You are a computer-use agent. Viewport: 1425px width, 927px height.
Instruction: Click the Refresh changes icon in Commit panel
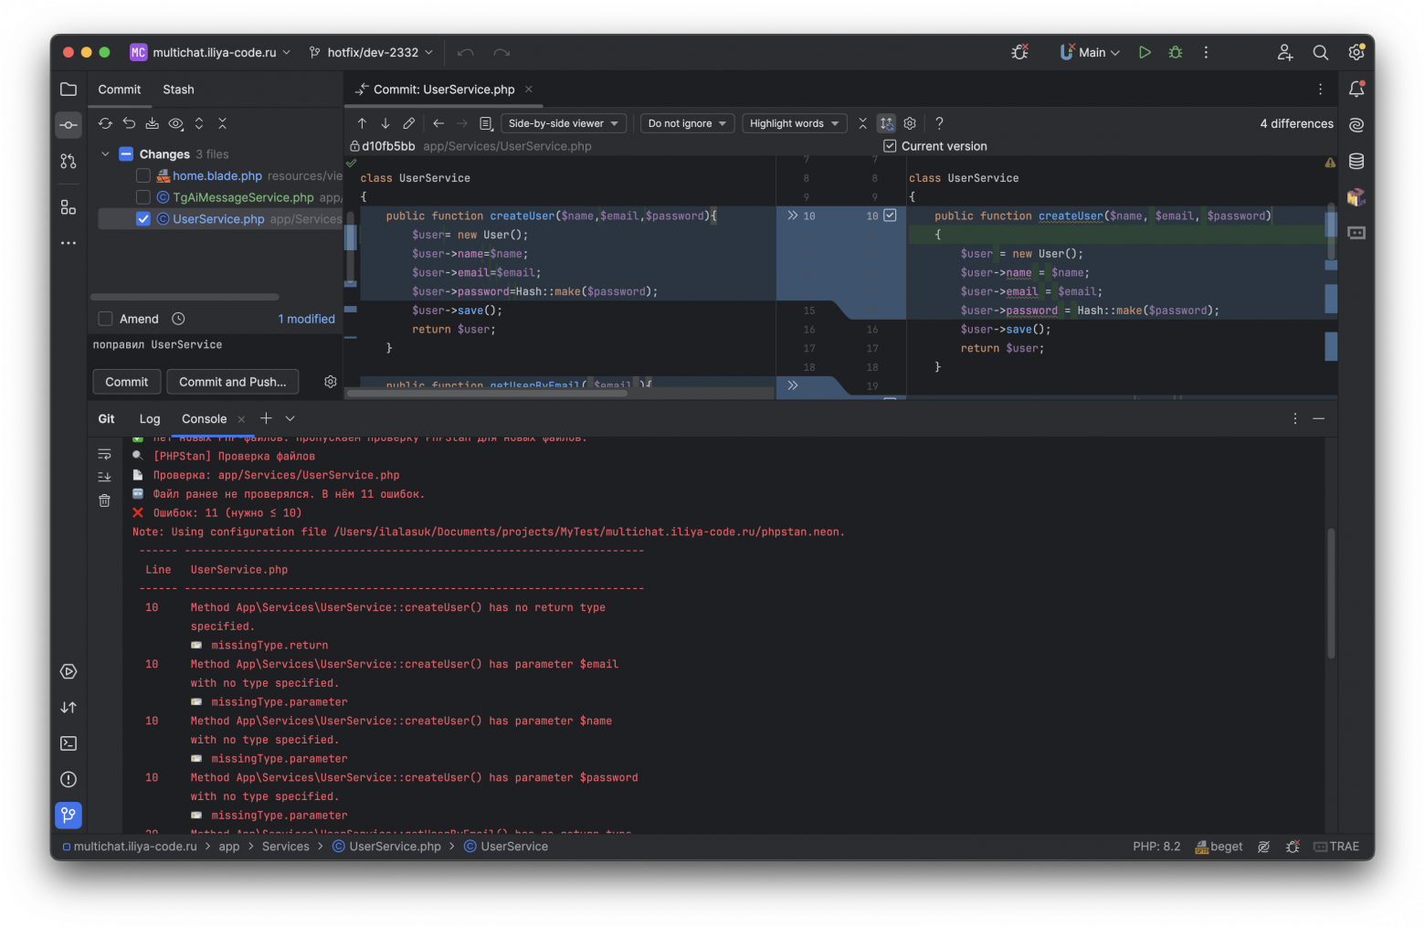(x=104, y=122)
